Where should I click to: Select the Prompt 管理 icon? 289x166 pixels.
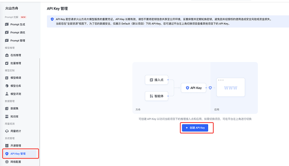click(7, 41)
